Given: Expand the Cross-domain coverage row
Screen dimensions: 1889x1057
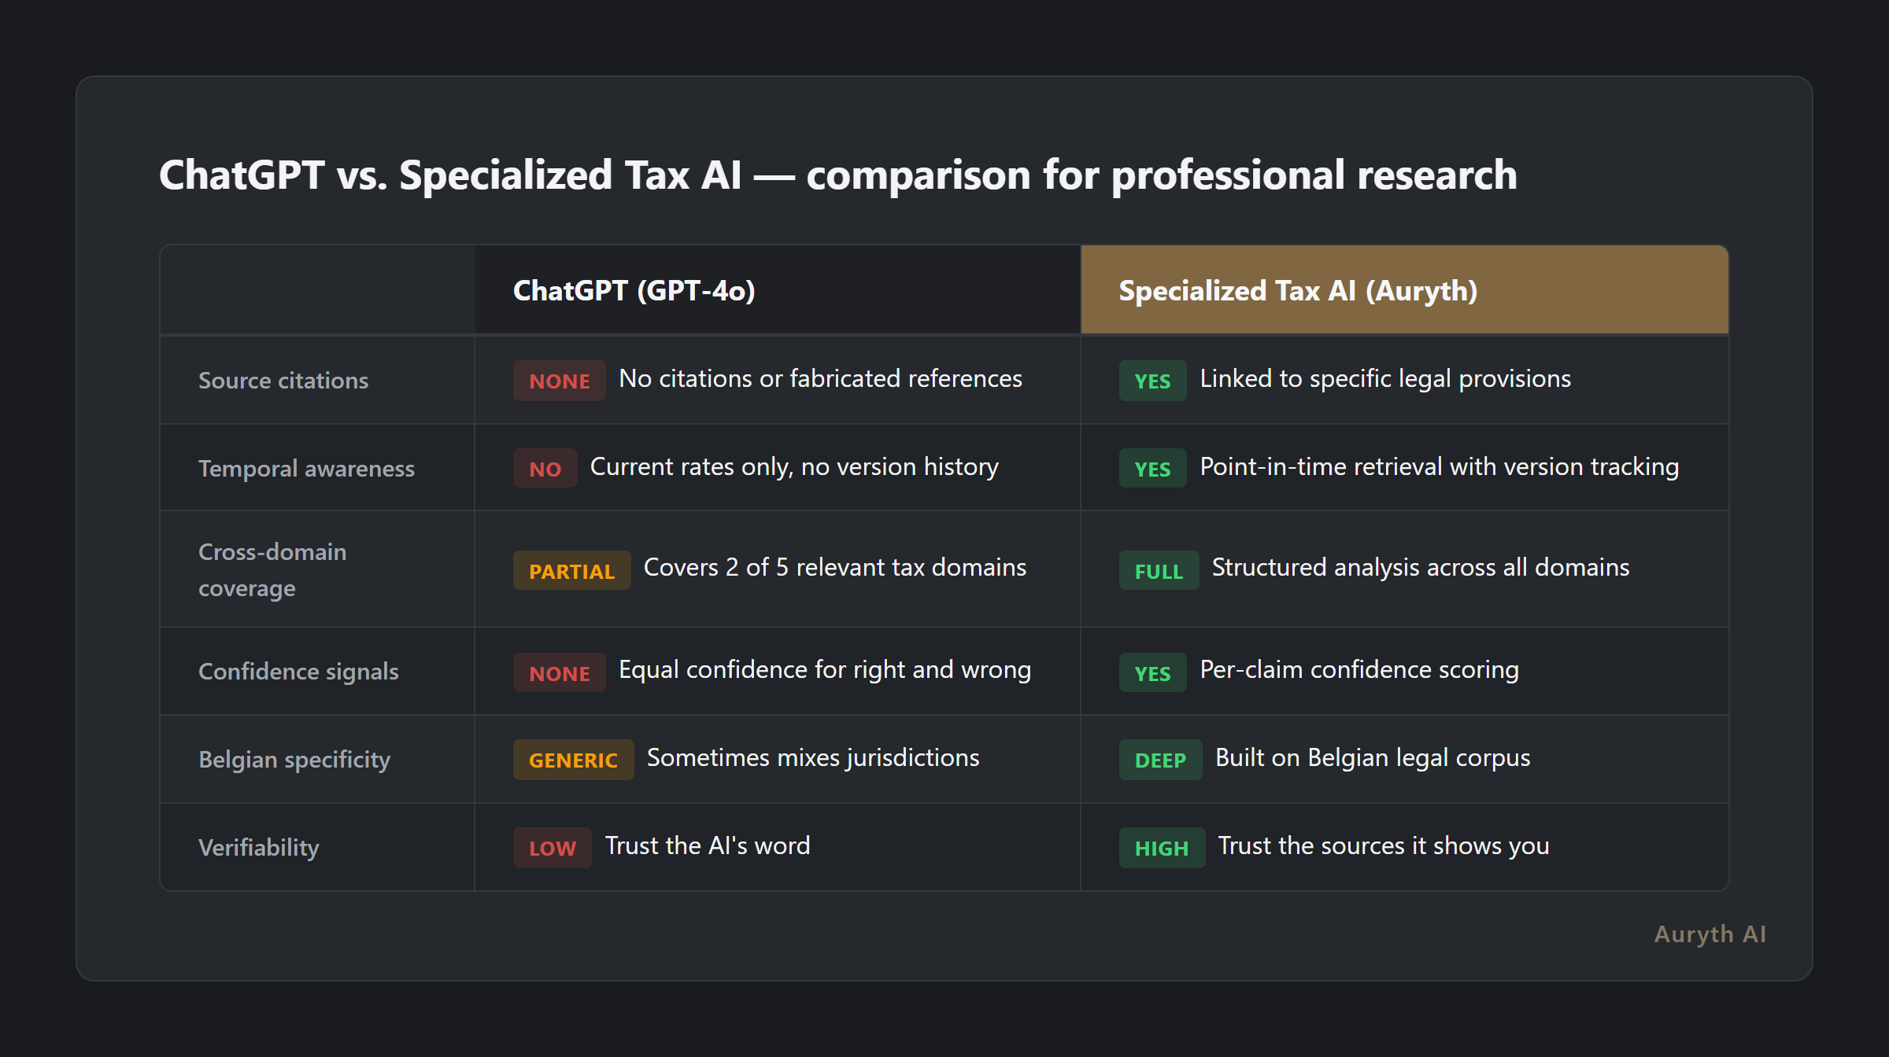Looking at the screenshot, I should click(272, 569).
